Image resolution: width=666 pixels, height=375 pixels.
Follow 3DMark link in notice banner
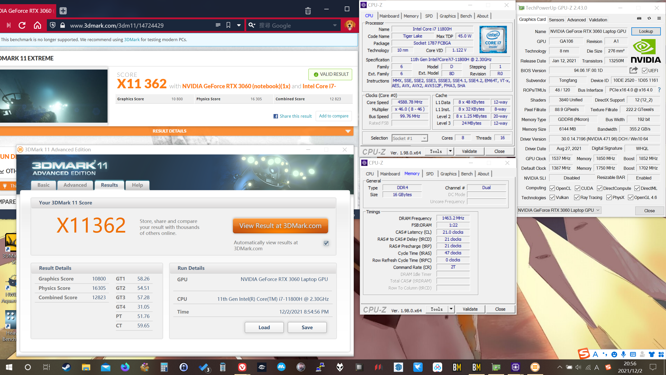tap(132, 40)
